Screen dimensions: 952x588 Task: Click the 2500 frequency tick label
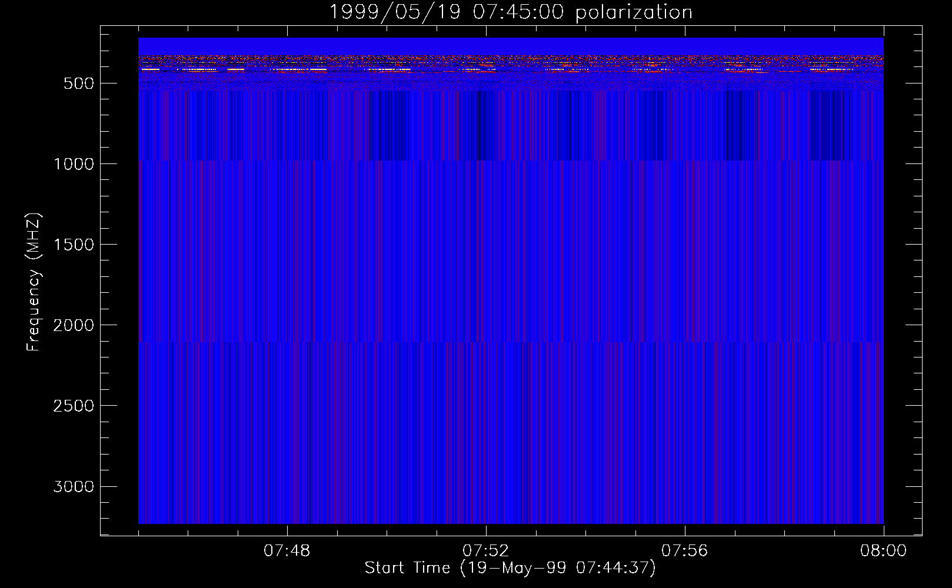[x=74, y=406]
